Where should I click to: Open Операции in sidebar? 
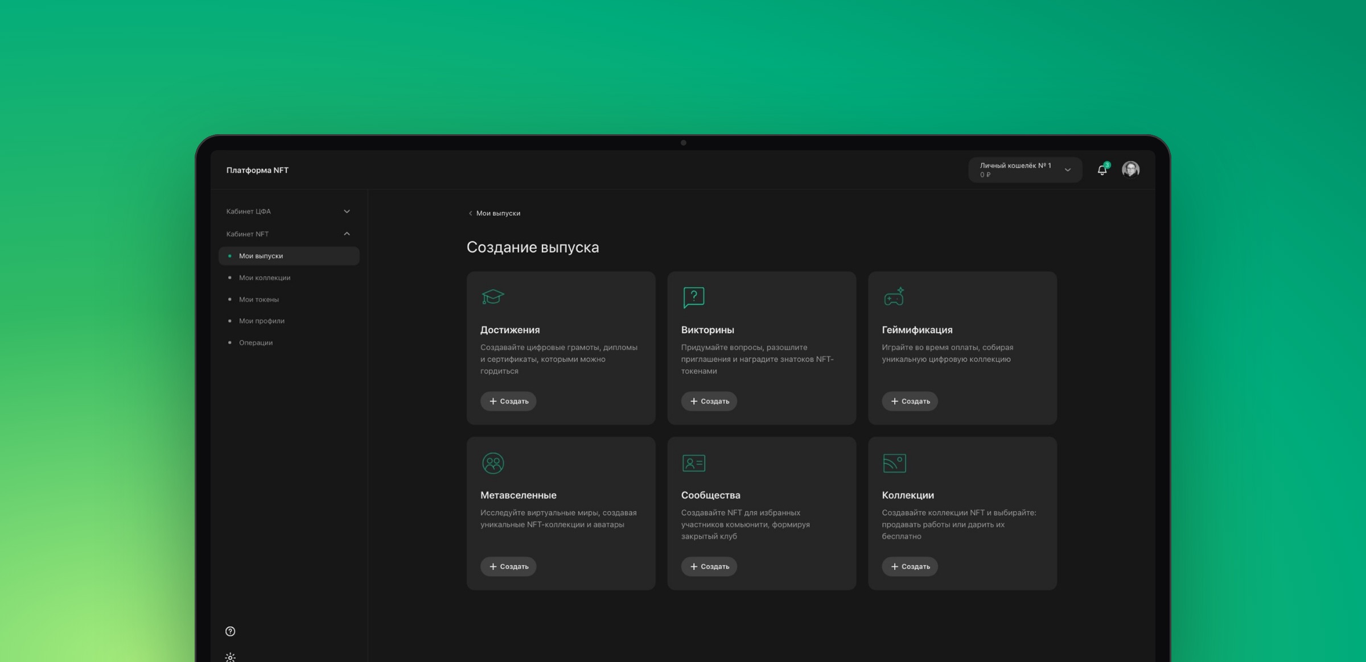click(x=289, y=342)
